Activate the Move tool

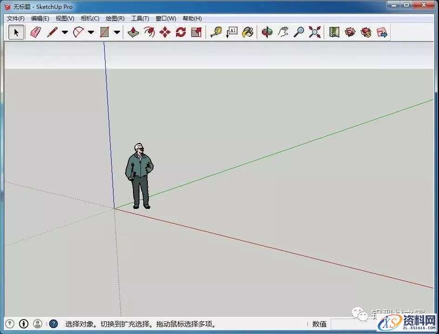point(165,32)
